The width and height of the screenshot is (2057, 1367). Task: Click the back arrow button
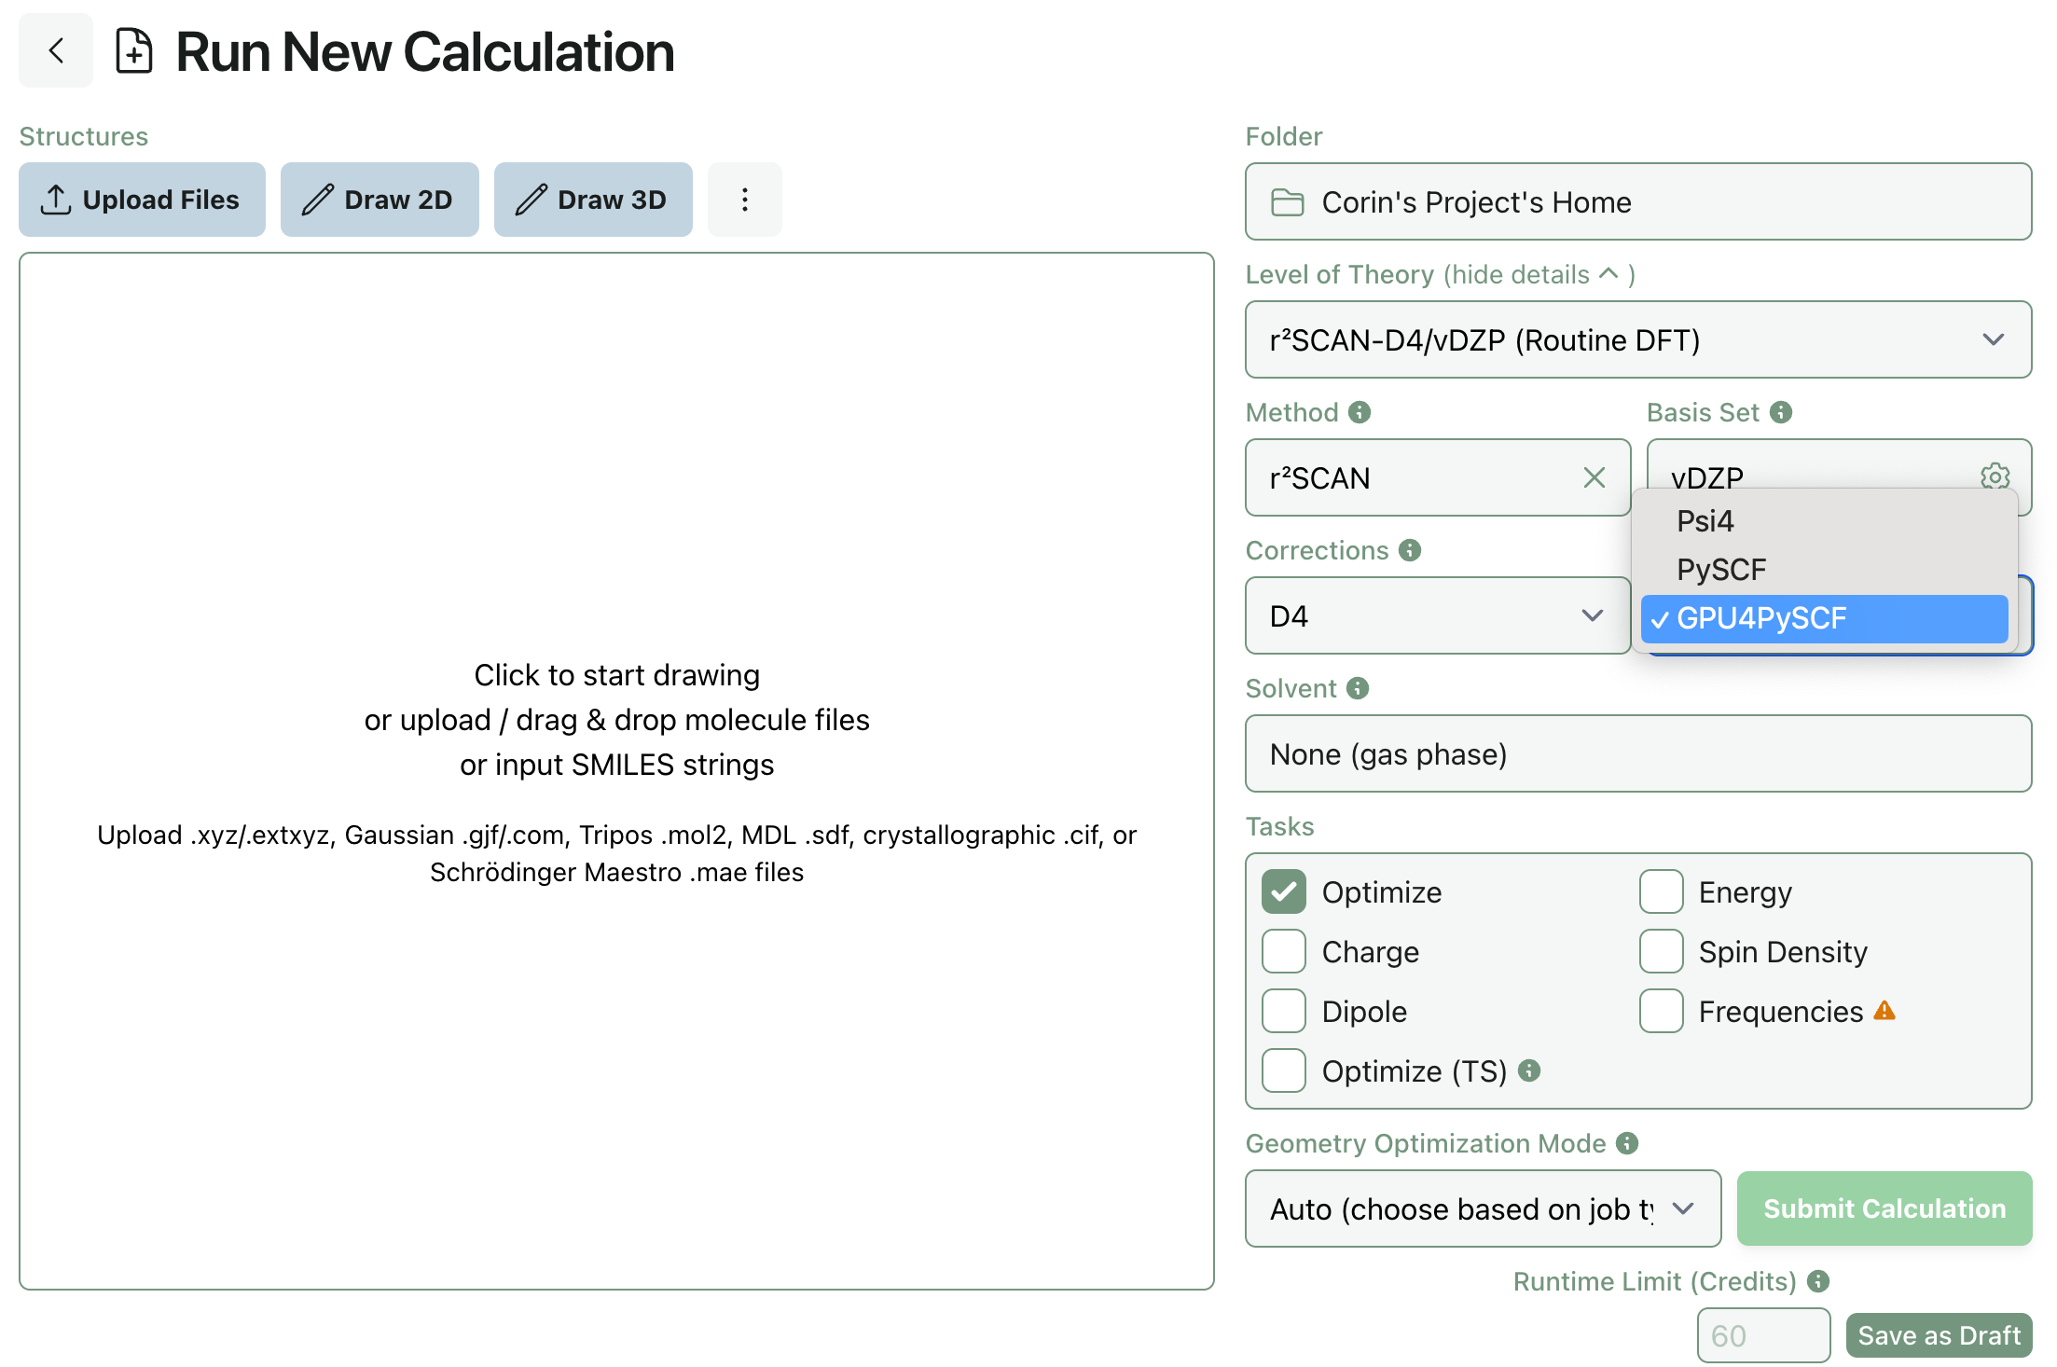point(56,50)
